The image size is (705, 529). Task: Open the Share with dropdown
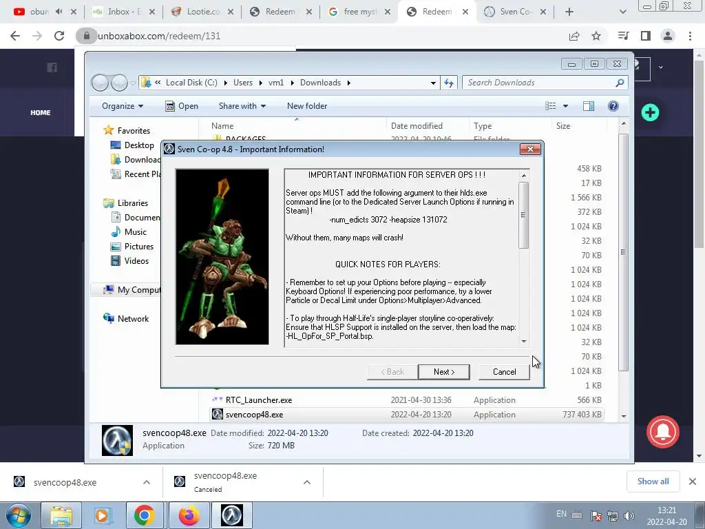[242, 105]
